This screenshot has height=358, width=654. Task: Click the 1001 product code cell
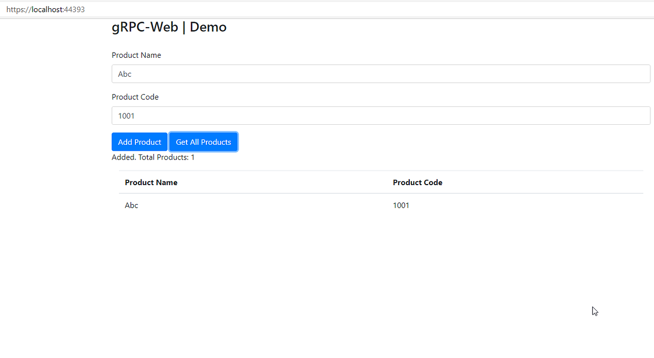(401, 205)
